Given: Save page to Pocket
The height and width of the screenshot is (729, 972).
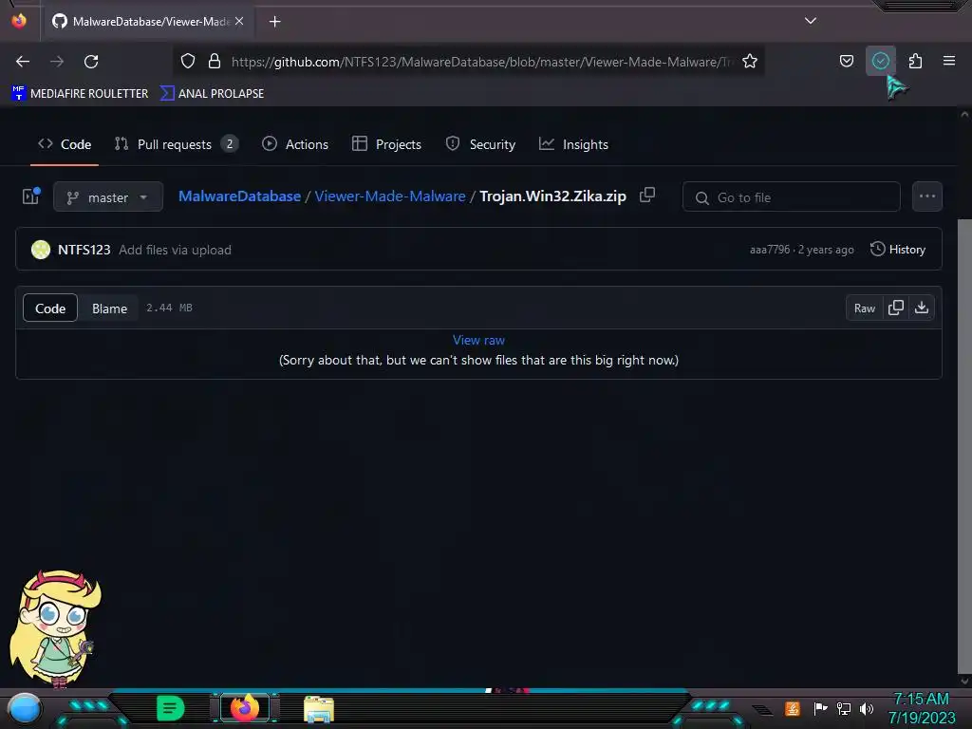Looking at the screenshot, I should tap(846, 61).
